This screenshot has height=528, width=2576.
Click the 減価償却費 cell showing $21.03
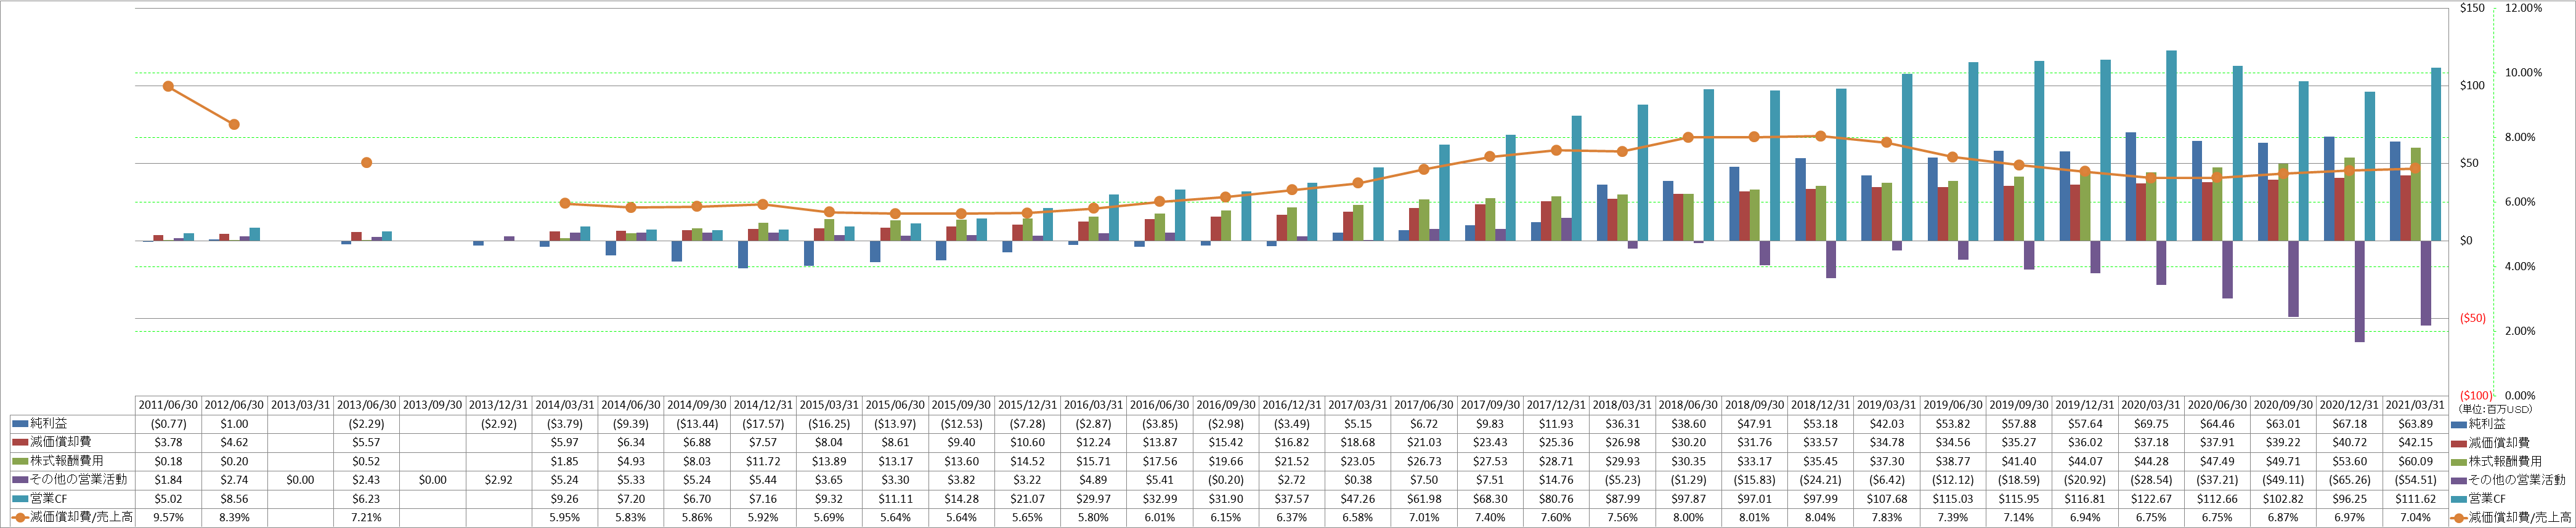(1424, 442)
